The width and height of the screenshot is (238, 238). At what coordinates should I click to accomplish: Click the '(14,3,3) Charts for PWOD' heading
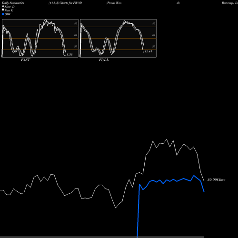[x=65, y=3]
